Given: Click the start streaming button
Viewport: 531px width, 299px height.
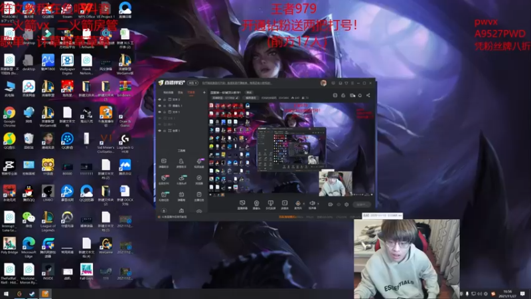Looking at the screenshot, I should pyautogui.click(x=361, y=205).
